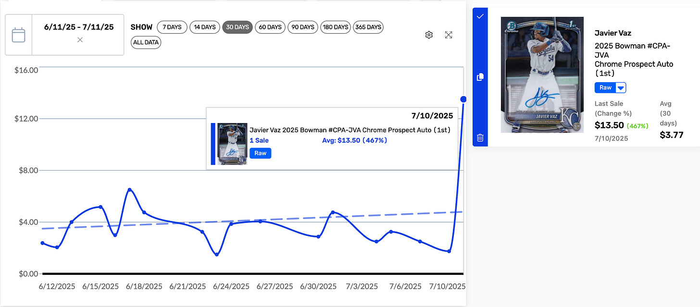700x307 pixels.
Task: Click the 6/30/2025 x-axis label
Action: coord(318,286)
